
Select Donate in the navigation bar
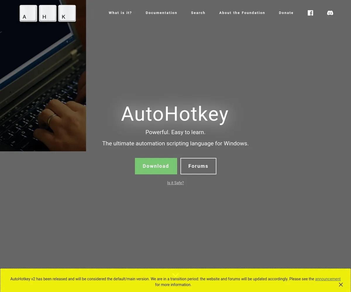[286, 13]
